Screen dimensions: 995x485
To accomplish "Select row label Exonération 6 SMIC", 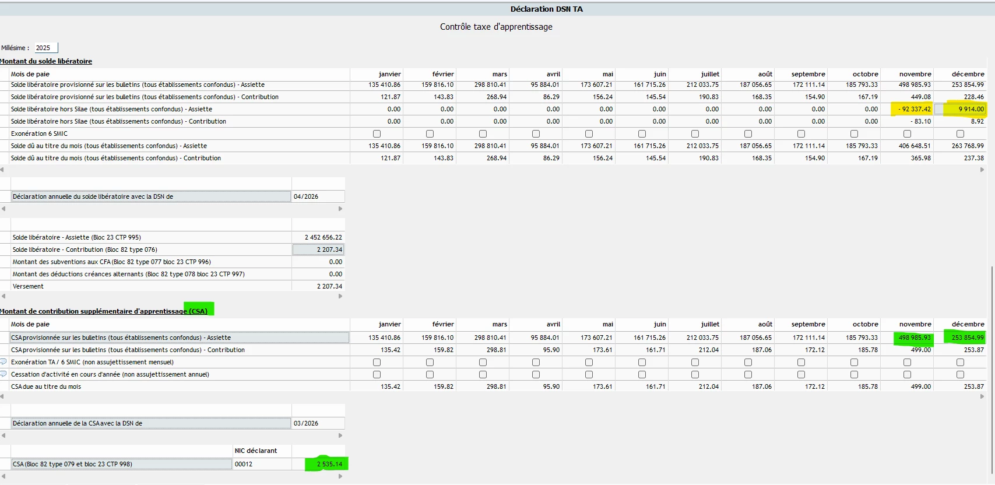I will (x=39, y=133).
